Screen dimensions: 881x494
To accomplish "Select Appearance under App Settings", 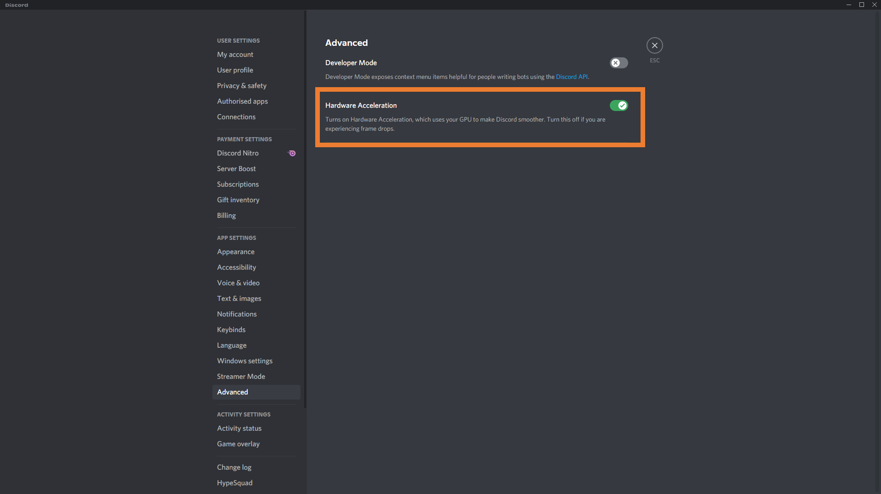I will (235, 252).
